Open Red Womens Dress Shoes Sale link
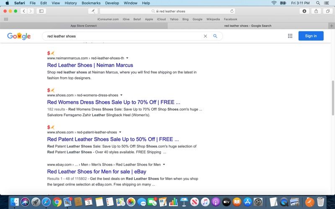 point(113,102)
